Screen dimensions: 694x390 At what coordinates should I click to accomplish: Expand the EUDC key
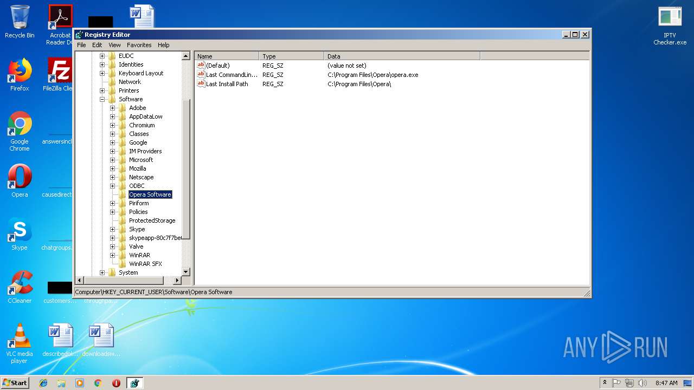pyautogui.click(x=102, y=56)
